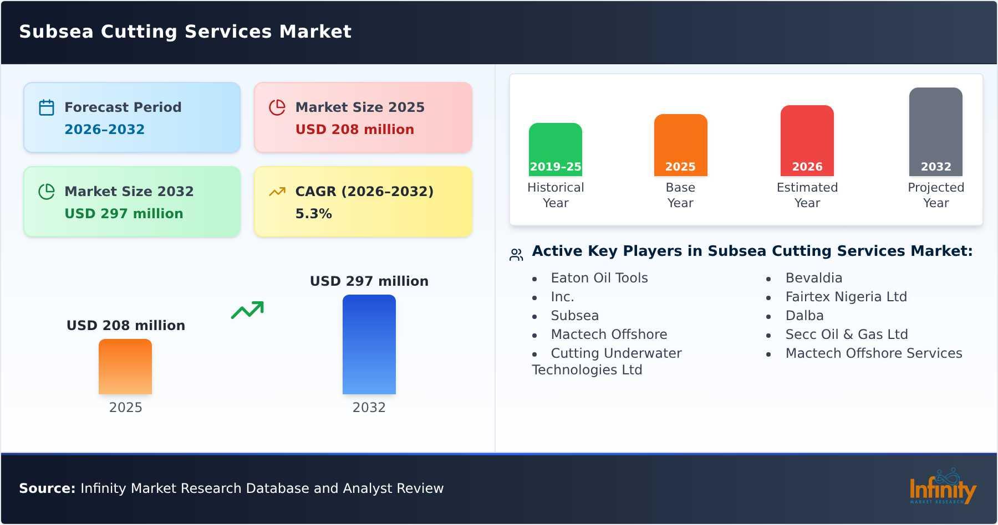Viewport: 998px width, 525px height.
Task: Select the red 2026 Estimated Year bar
Action: (807, 141)
